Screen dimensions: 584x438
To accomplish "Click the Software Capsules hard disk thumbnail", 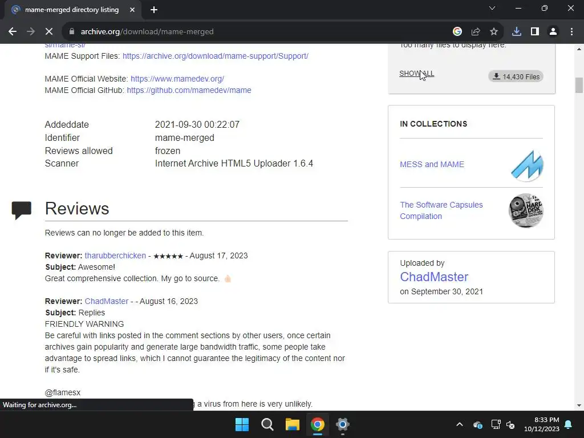I will pyautogui.click(x=526, y=210).
